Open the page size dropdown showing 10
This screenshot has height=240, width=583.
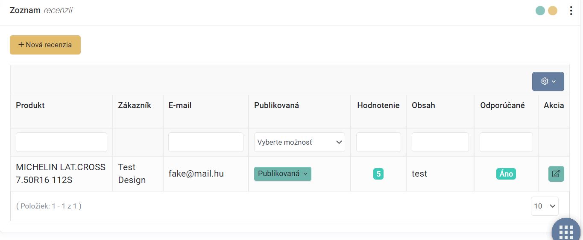tap(545, 206)
